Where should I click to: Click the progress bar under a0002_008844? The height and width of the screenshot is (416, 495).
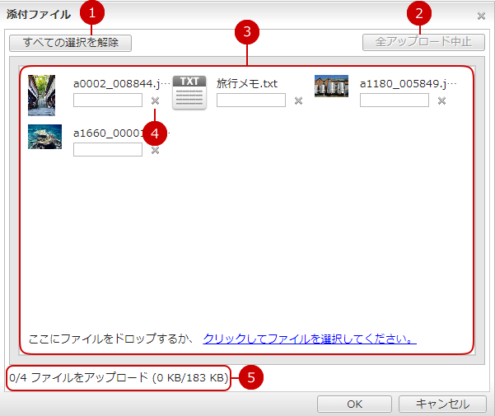pyautogui.click(x=107, y=100)
